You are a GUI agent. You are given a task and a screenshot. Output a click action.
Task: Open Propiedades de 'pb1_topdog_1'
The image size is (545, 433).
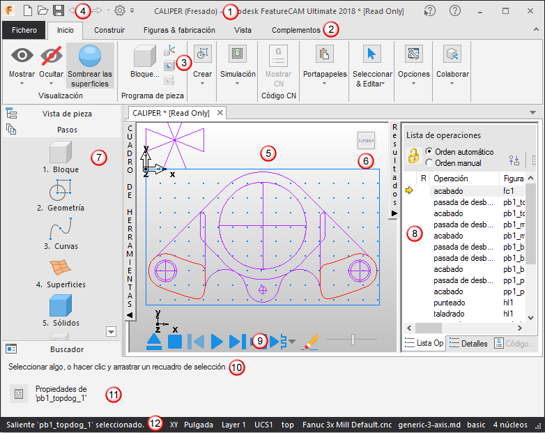pyautogui.click(x=49, y=393)
